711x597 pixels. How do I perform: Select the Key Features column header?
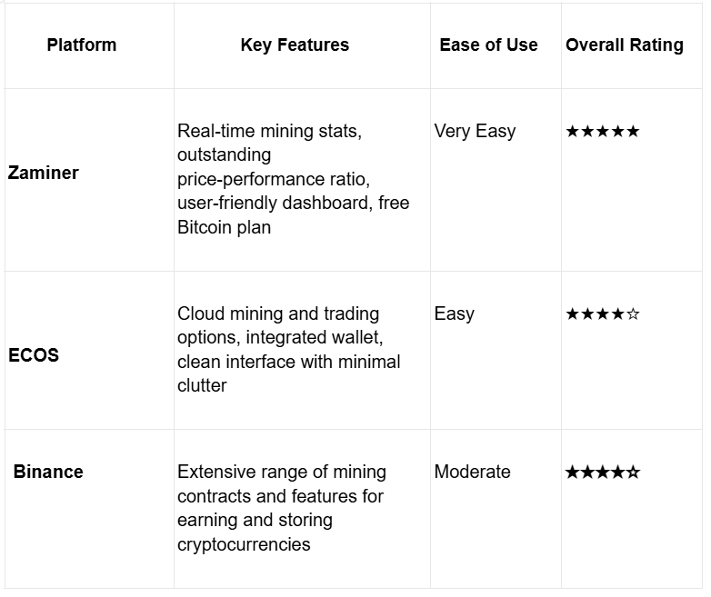[295, 45]
